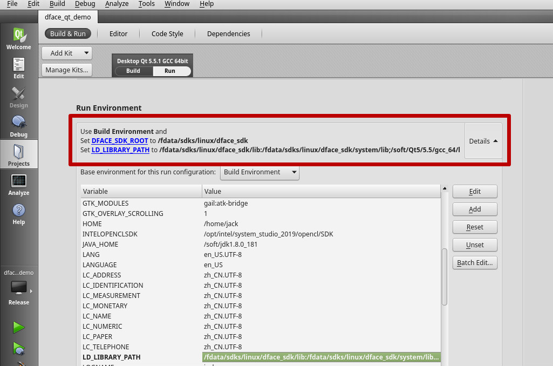The width and height of the screenshot is (553, 366).
Task: Open the base environment dropdown
Action: tap(260, 172)
